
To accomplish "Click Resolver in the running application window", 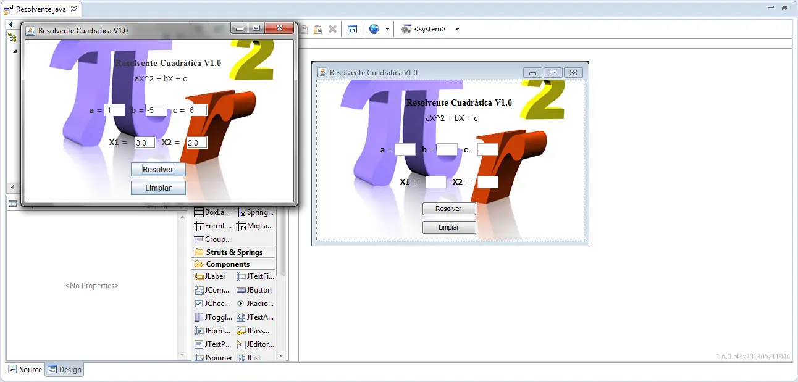I will (158, 169).
